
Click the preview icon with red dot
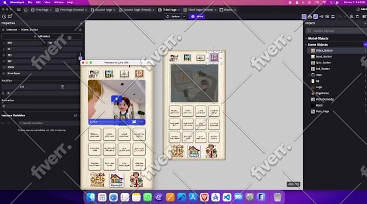click(10, 16)
